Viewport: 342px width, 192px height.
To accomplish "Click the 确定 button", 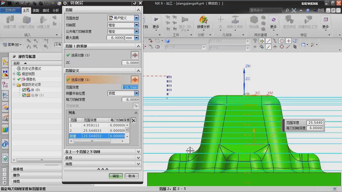I will (x=116, y=176).
